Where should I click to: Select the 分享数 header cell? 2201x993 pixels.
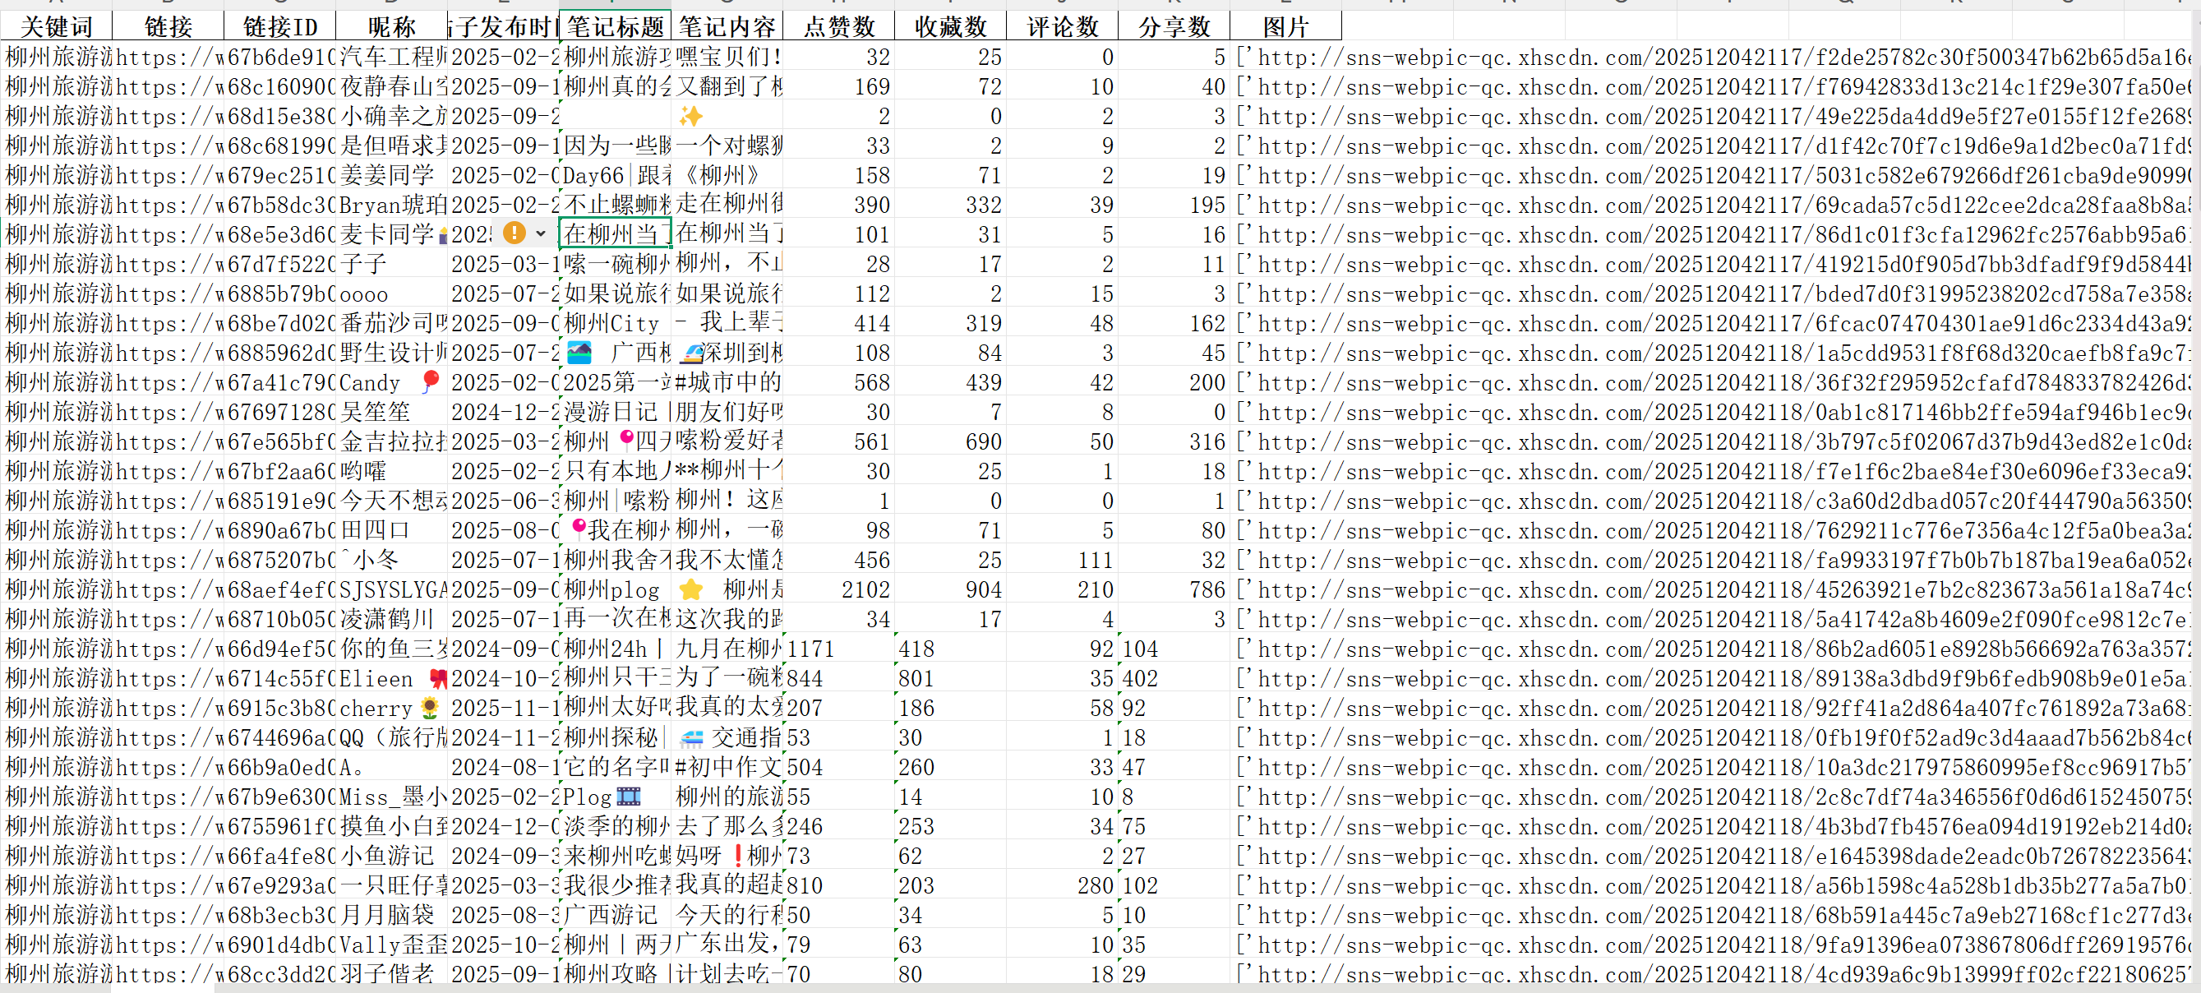tap(1173, 26)
